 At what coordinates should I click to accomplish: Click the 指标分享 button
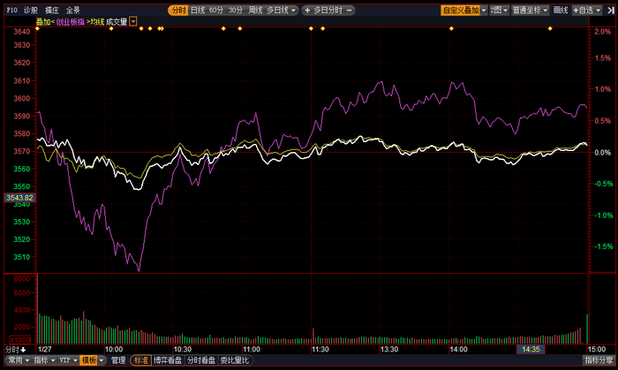click(599, 360)
